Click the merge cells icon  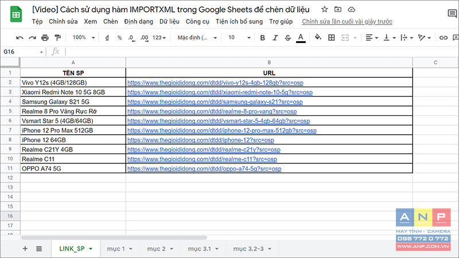click(345, 37)
